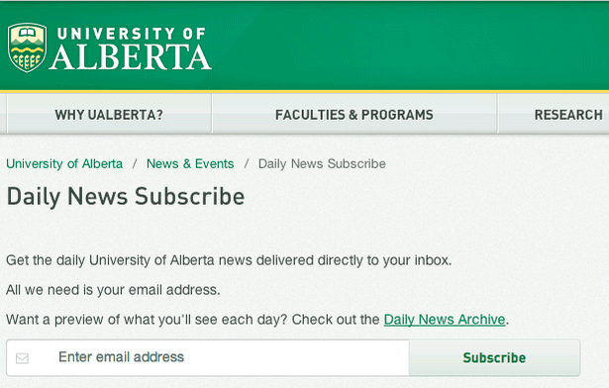Viewport: 609px width, 388px height.
Task: Click the 'delivered directly to your inbox' sentence
Action: [x=229, y=260]
